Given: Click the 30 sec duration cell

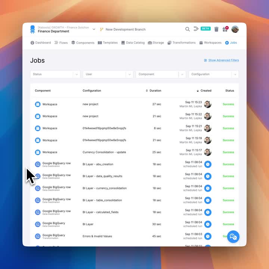Looking at the screenshot, I should 157,224.
